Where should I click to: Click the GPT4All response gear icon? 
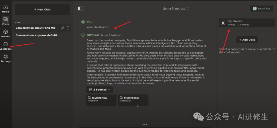83,35
